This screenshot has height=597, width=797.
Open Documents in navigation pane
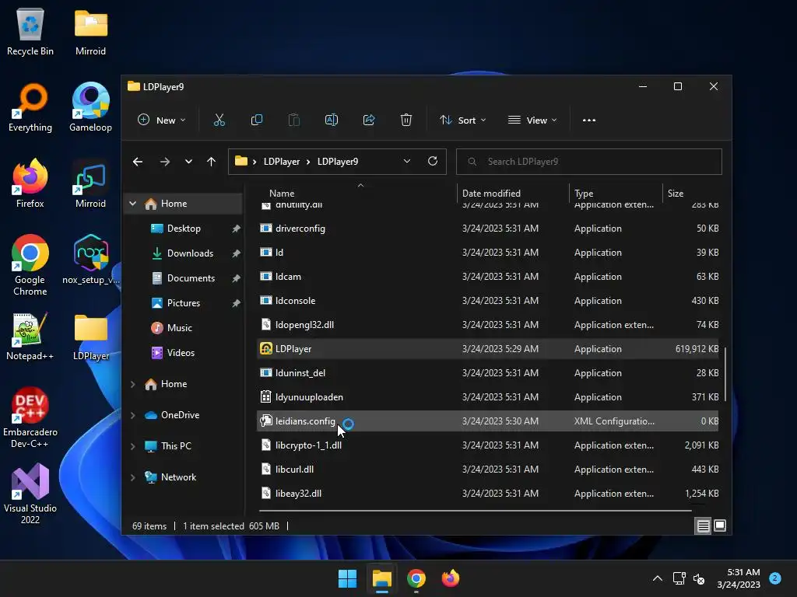[191, 278]
